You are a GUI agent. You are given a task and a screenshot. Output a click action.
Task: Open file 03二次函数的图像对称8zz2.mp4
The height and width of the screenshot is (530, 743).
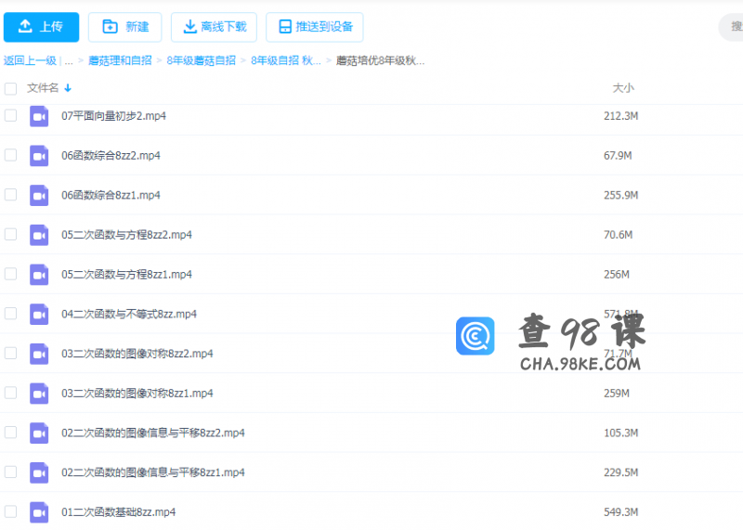137,354
